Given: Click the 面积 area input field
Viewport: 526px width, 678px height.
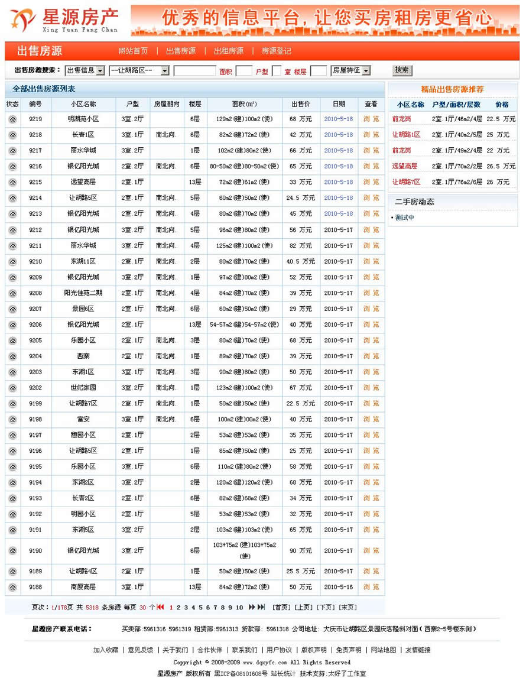Looking at the screenshot, I should pos(243,71).
